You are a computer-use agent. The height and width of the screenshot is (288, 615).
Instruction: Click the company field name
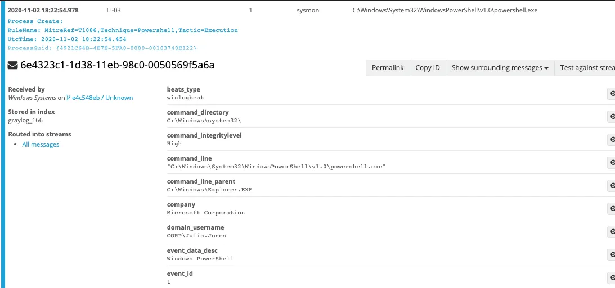click(x=181, y=205)
